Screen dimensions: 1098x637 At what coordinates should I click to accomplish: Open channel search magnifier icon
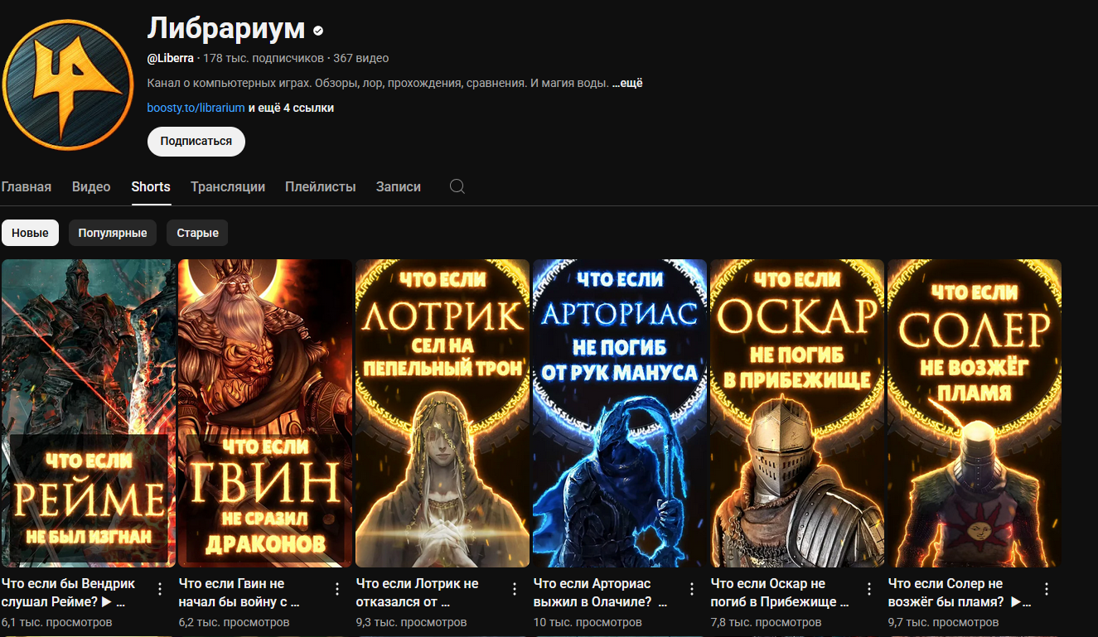pyautogui.click(x=457, y=186)
